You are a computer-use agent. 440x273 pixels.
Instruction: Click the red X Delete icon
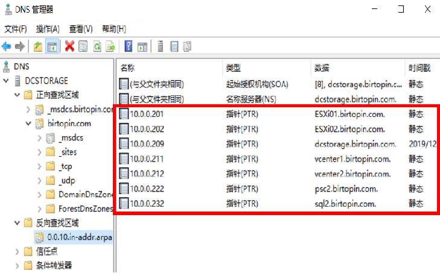tap(69, 46)
